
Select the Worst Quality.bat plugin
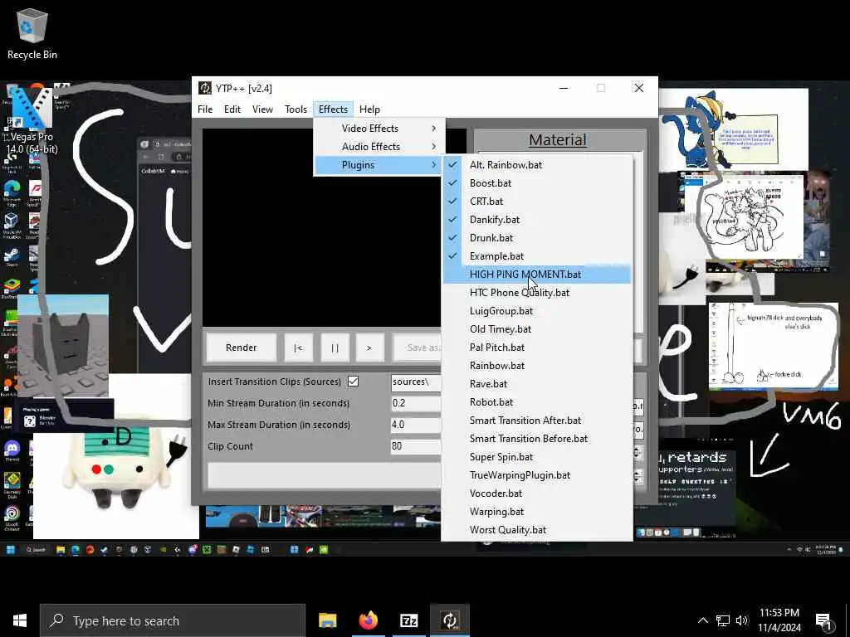[537, 530]
